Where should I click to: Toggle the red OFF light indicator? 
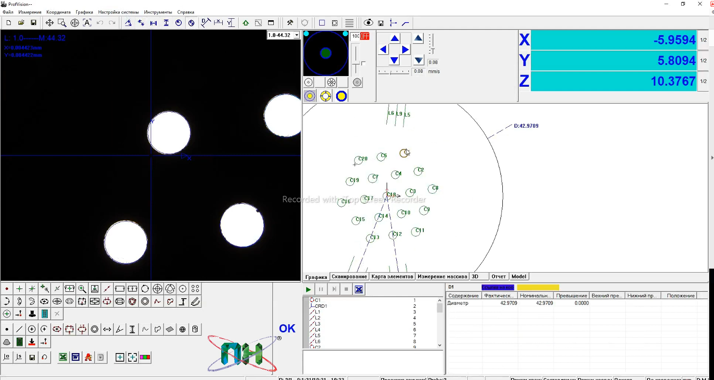364,36
